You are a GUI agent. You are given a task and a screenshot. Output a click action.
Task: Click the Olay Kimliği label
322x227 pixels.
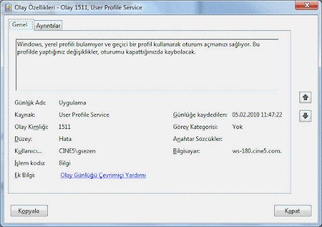click(x=31, y=127)
